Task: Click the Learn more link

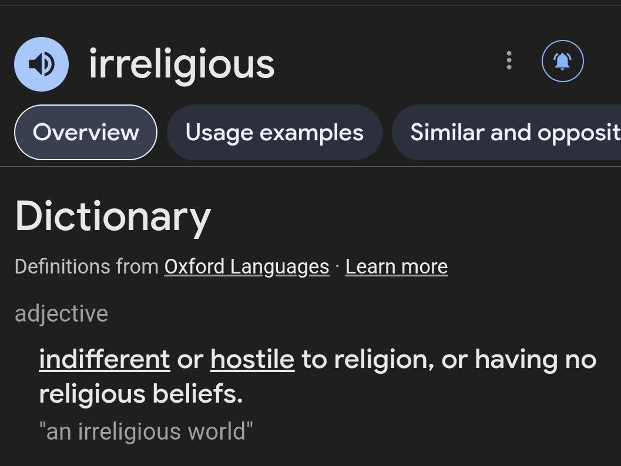Action: 397,266
